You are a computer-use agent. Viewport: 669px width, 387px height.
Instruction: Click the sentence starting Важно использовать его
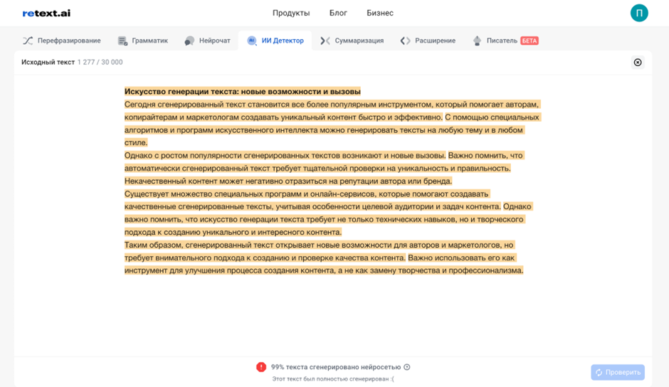click(x=324, y=264)
